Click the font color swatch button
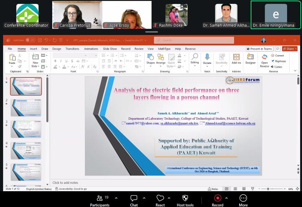This screenshot has height=207, width=302. pyautogui.click(x=64, y=67)
